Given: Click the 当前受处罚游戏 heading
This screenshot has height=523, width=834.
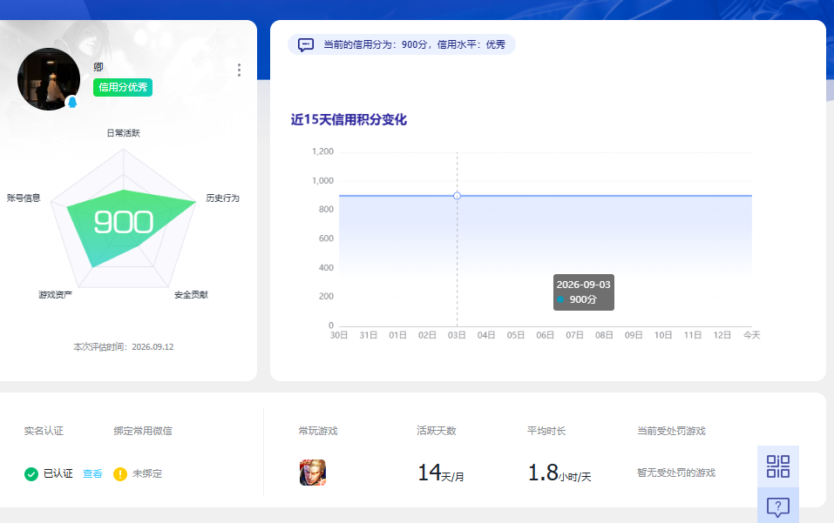Looking at the screenshot, I should [671, 431].
